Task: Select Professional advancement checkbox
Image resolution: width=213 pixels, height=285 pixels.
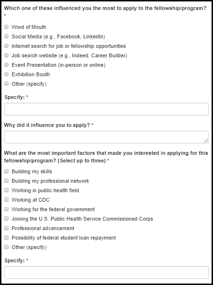Action: 6,228
